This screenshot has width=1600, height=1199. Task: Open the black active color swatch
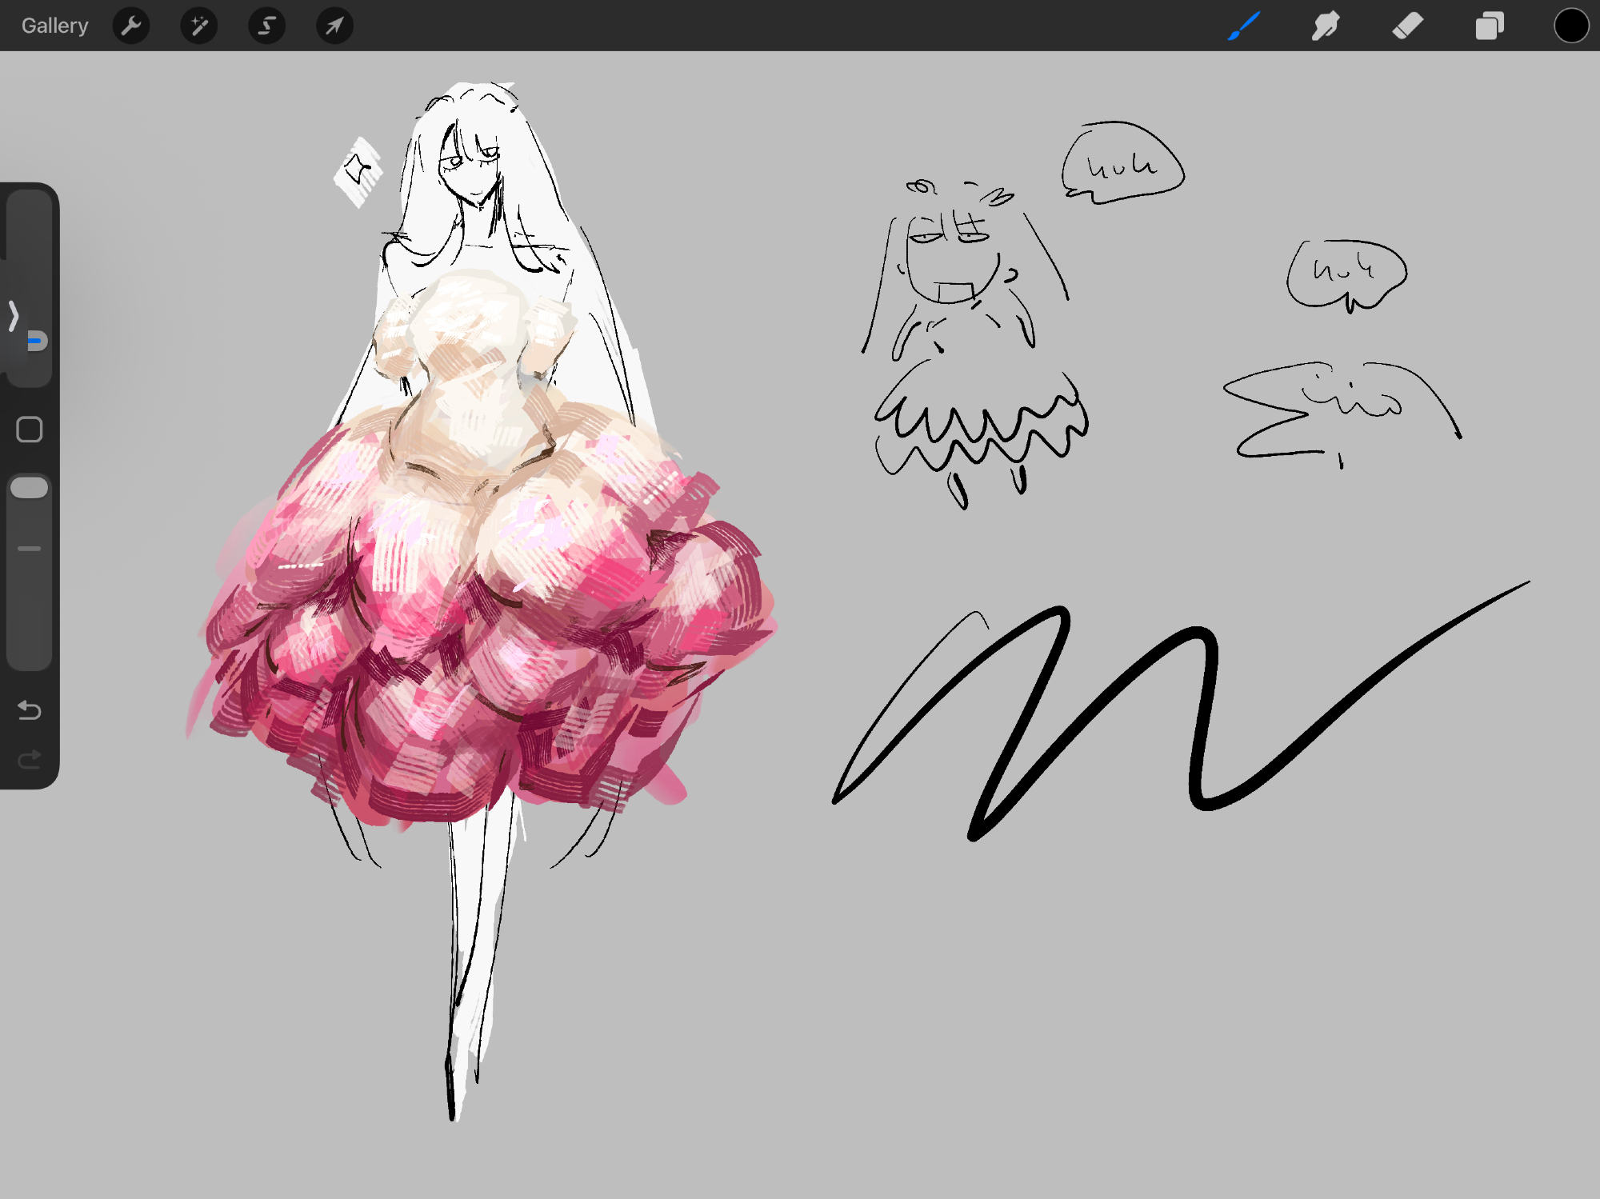(x=1571, y=26)
